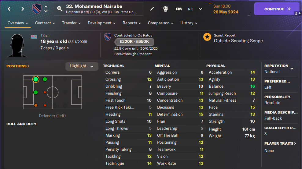The height and width of the screenshot is (169, 302).
Task: Open the Positions link
Action: tap(18, 66)
